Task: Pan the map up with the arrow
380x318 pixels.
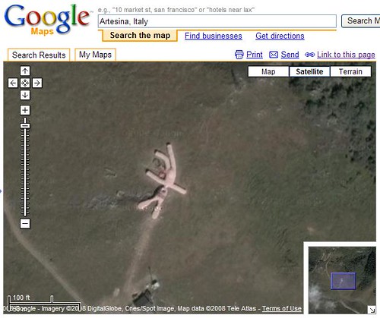Action: (x=25, y=71)
